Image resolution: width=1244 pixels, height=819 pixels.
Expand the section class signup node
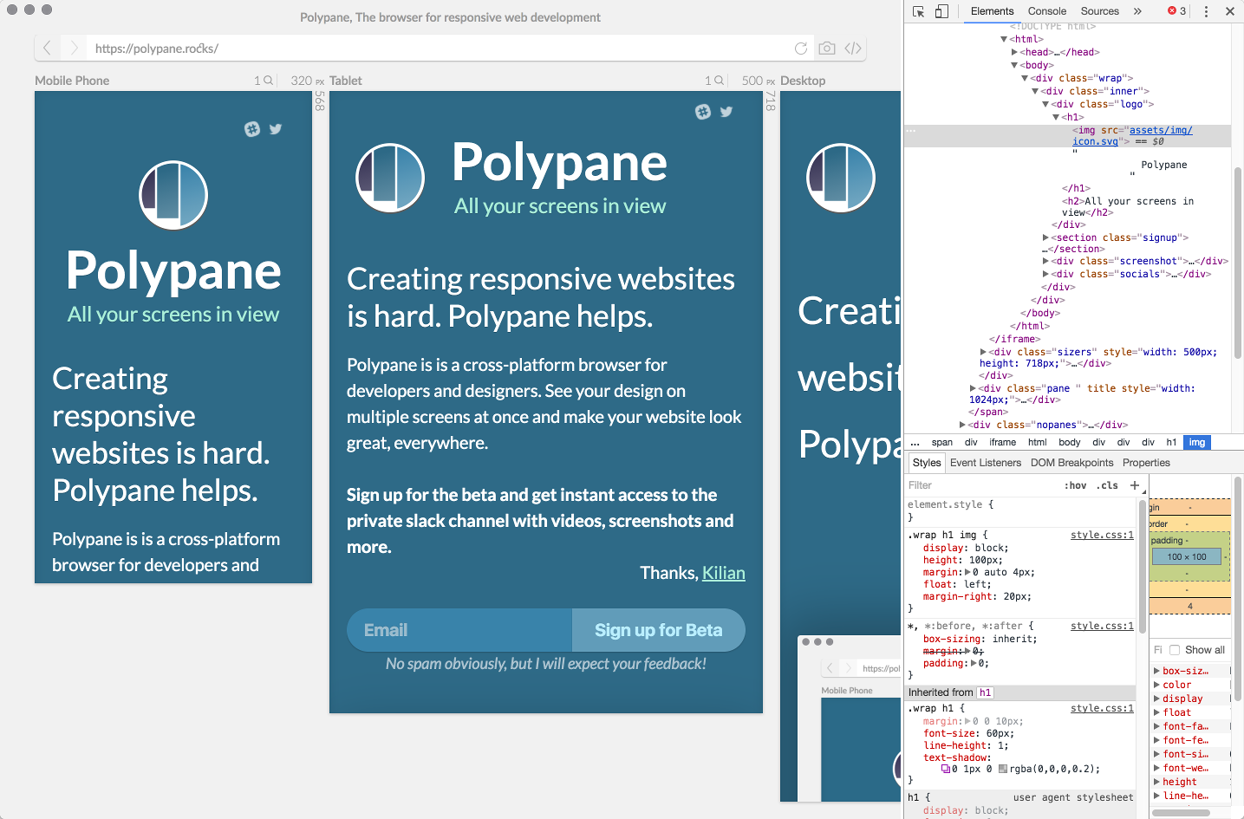click(1045, 237)
